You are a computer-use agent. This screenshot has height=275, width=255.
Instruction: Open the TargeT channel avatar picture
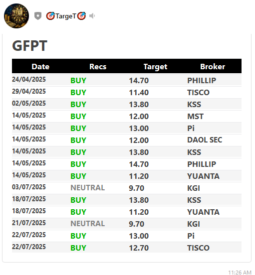pos(16,16)
